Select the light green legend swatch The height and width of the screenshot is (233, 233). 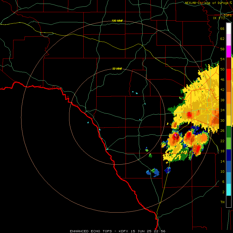pos(229,143)
